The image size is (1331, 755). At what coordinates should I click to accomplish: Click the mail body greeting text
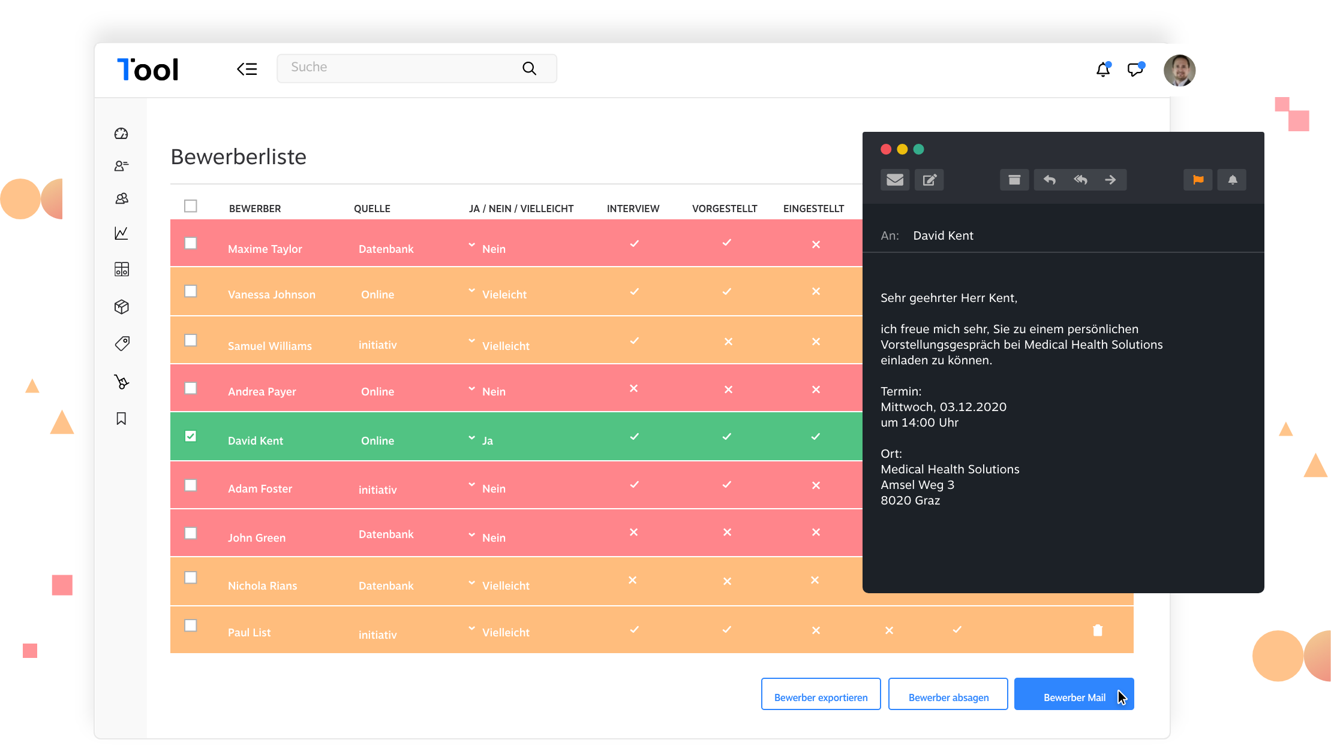[x=948, y=298]
